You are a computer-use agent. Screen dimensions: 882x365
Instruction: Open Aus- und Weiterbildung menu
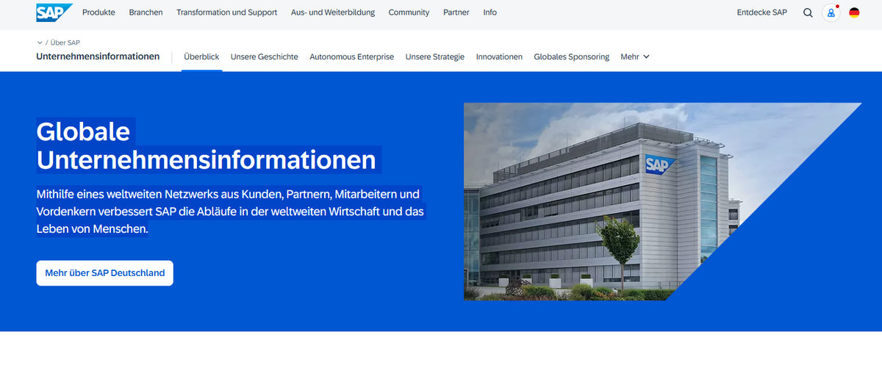click(x=333, y=12)
